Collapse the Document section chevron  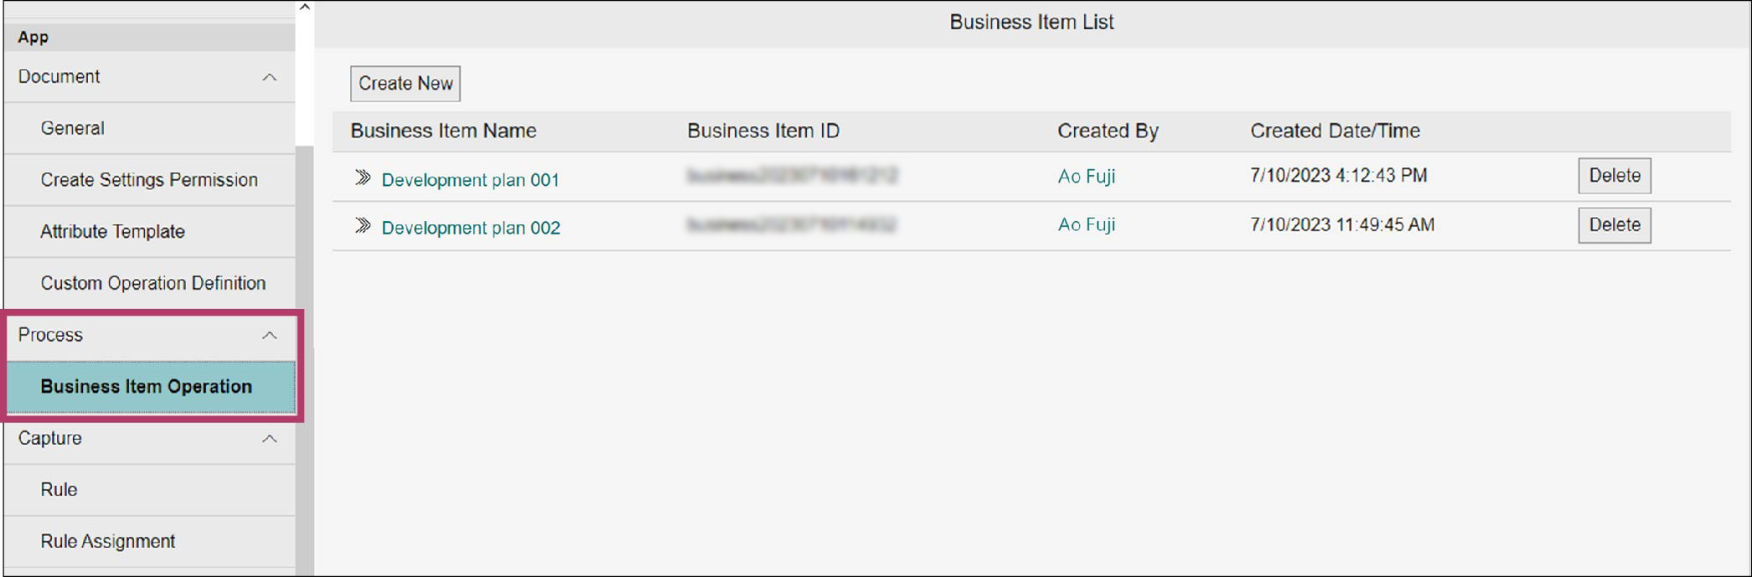[x=269, y=77]
